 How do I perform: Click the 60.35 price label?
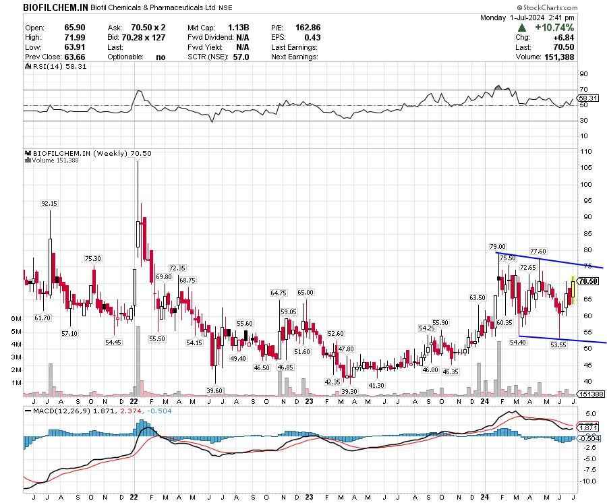pyautogui.click(x=504, y=322)
